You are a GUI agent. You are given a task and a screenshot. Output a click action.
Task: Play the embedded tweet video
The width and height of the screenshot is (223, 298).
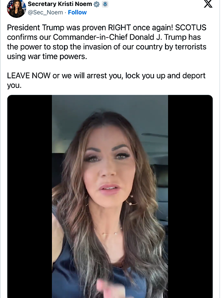pos(110,197)
